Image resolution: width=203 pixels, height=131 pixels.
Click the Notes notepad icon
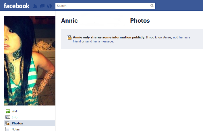click(7, 129)
